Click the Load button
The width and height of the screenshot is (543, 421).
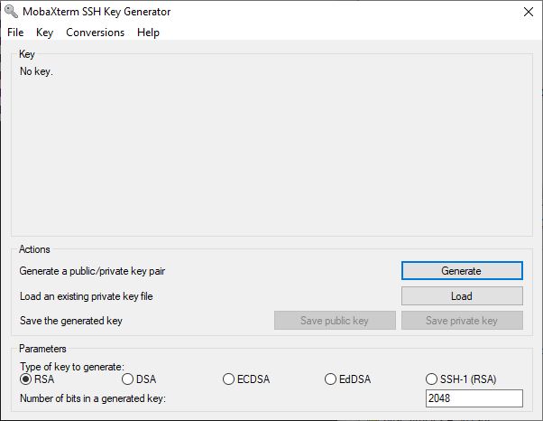(x=462, y=296)
